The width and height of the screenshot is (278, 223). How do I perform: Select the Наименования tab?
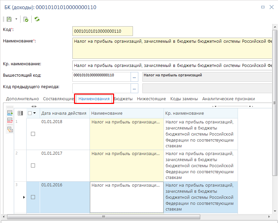click(94, 99)
